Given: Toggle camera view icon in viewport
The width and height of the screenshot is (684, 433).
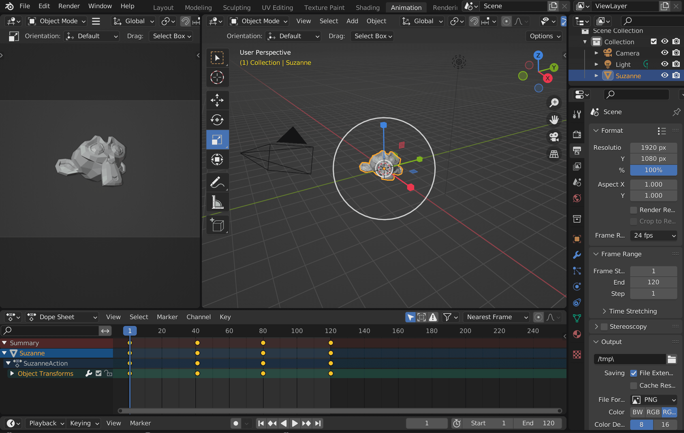Looking at the screenshot, I should [554, 137].
